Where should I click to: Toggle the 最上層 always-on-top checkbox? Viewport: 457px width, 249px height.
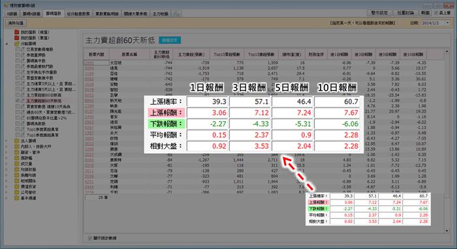point(436,13)
